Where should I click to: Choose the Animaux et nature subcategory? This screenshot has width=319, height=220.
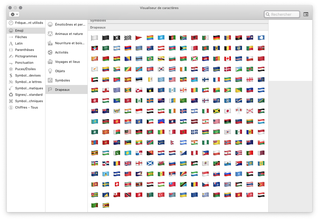pos(66,34)
